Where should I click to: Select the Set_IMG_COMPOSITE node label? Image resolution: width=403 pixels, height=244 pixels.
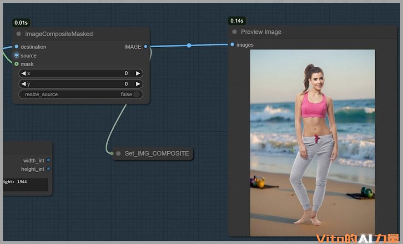click(157, 153)
